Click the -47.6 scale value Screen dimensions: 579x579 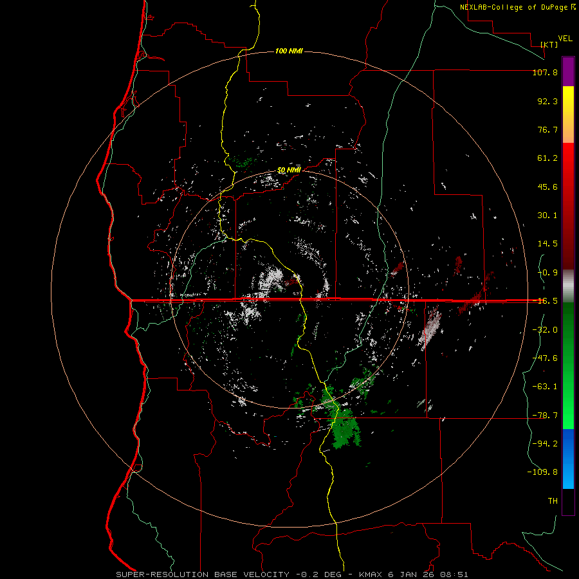(x=545, y=358)
